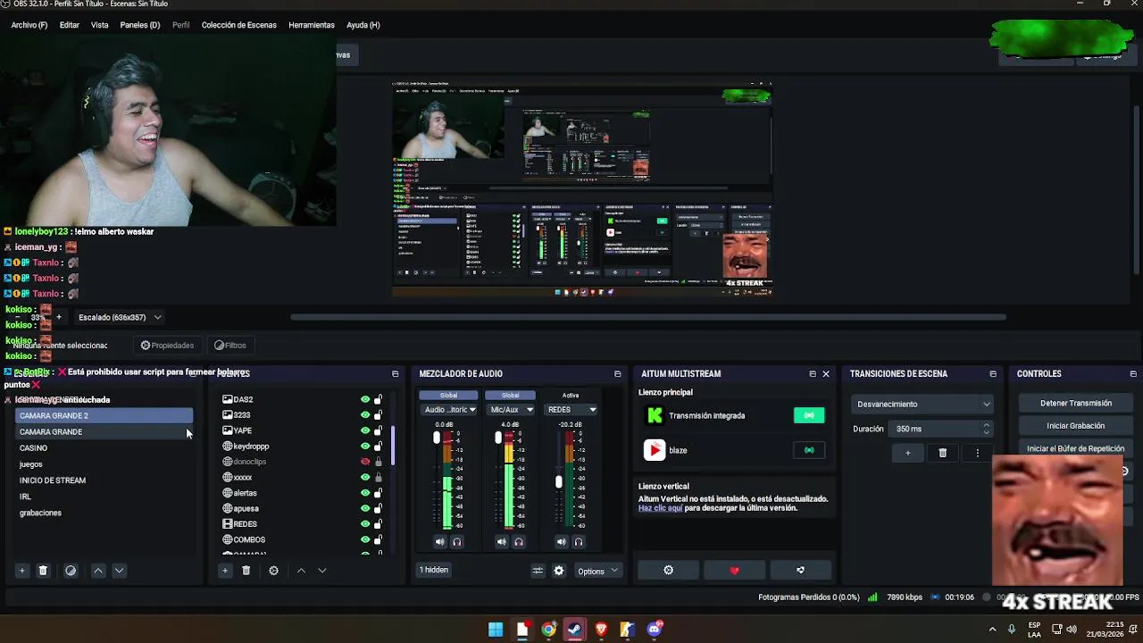Open Mic/Aux channel dropdown
This screenshot has height=643, width=1143.
(510, 410)
